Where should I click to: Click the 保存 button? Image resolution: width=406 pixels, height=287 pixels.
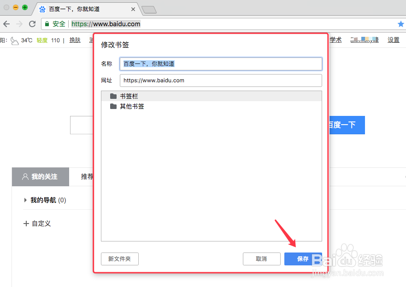click(303, 259)
